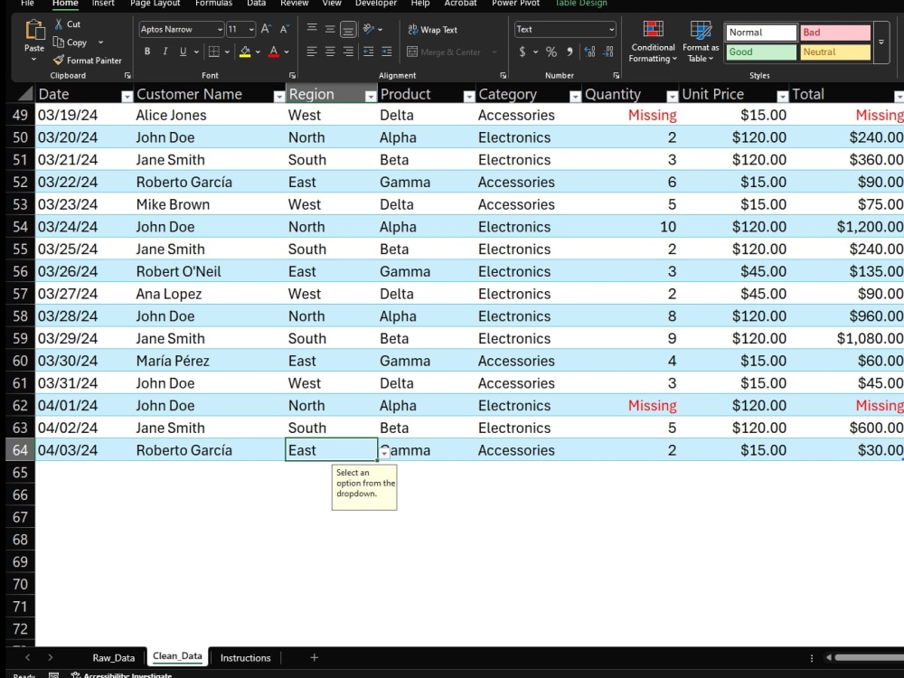This screenshot has height=678, width=904.
Task: Open the Alignment settings dialog launcher
Action: point(504,76)
